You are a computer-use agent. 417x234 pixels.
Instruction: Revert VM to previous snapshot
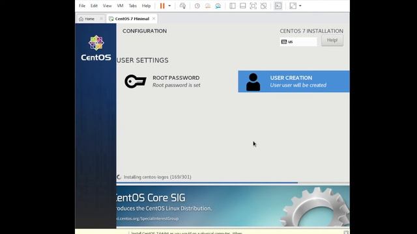click(x=208, y=6)
